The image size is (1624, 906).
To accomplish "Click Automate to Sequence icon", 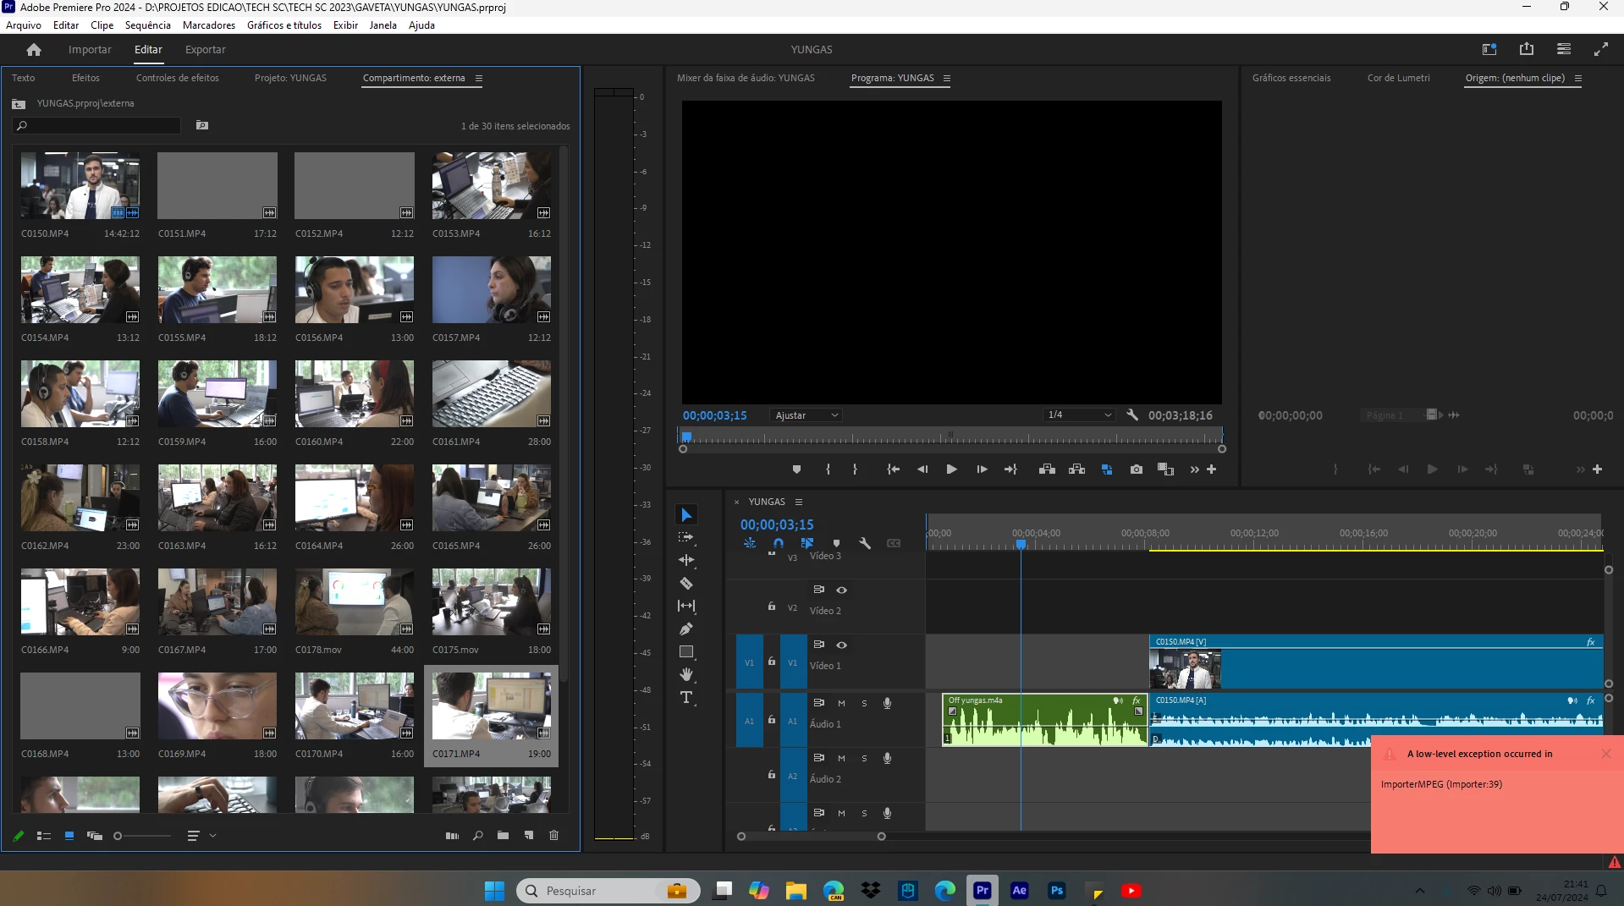I will (x=453, y=836).
